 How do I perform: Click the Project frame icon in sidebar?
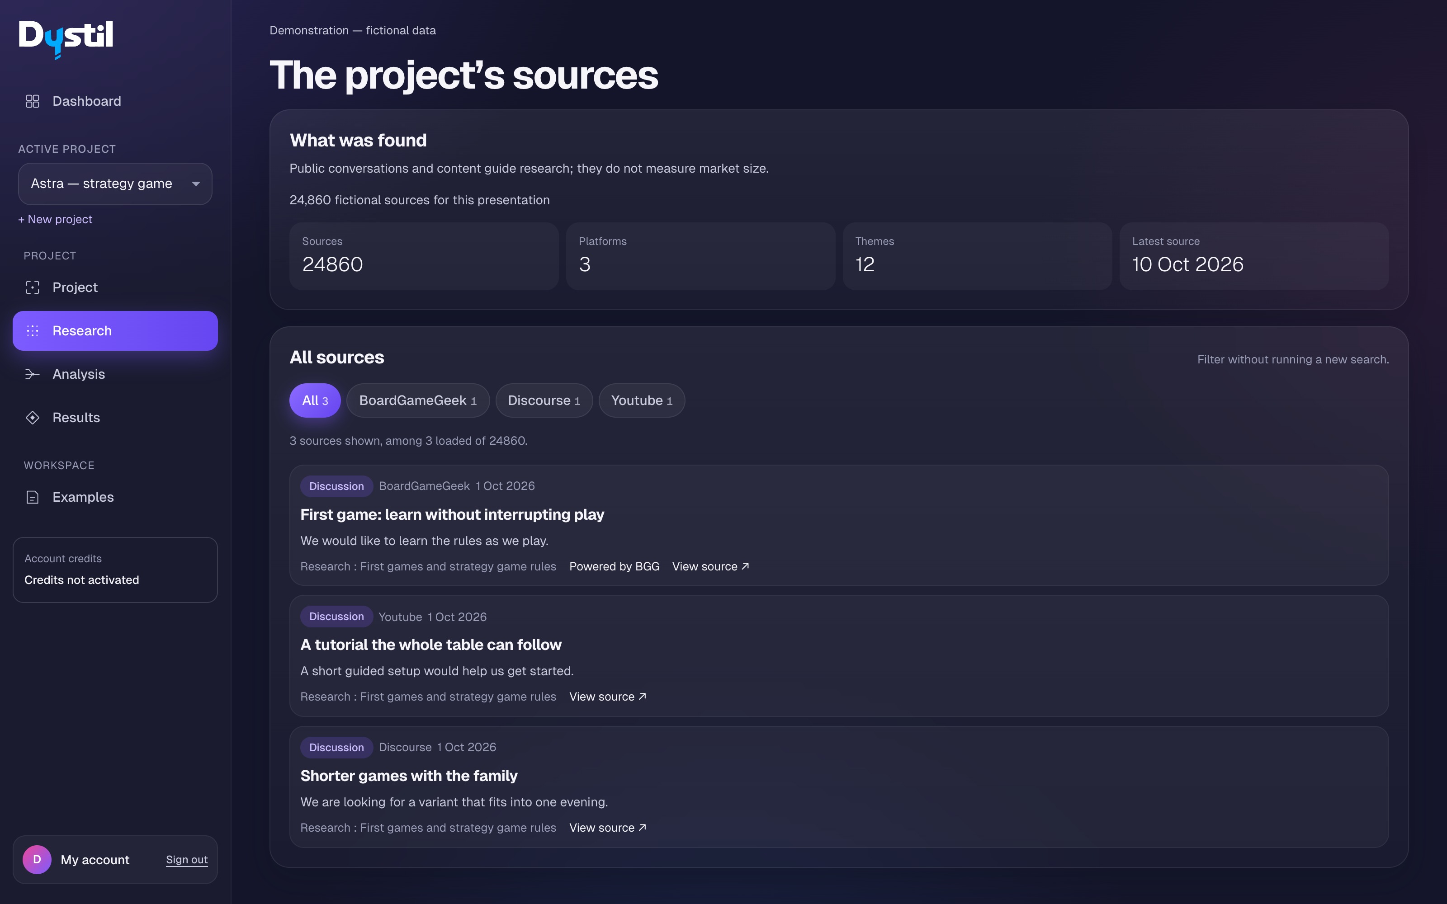[x=32, y=287]
